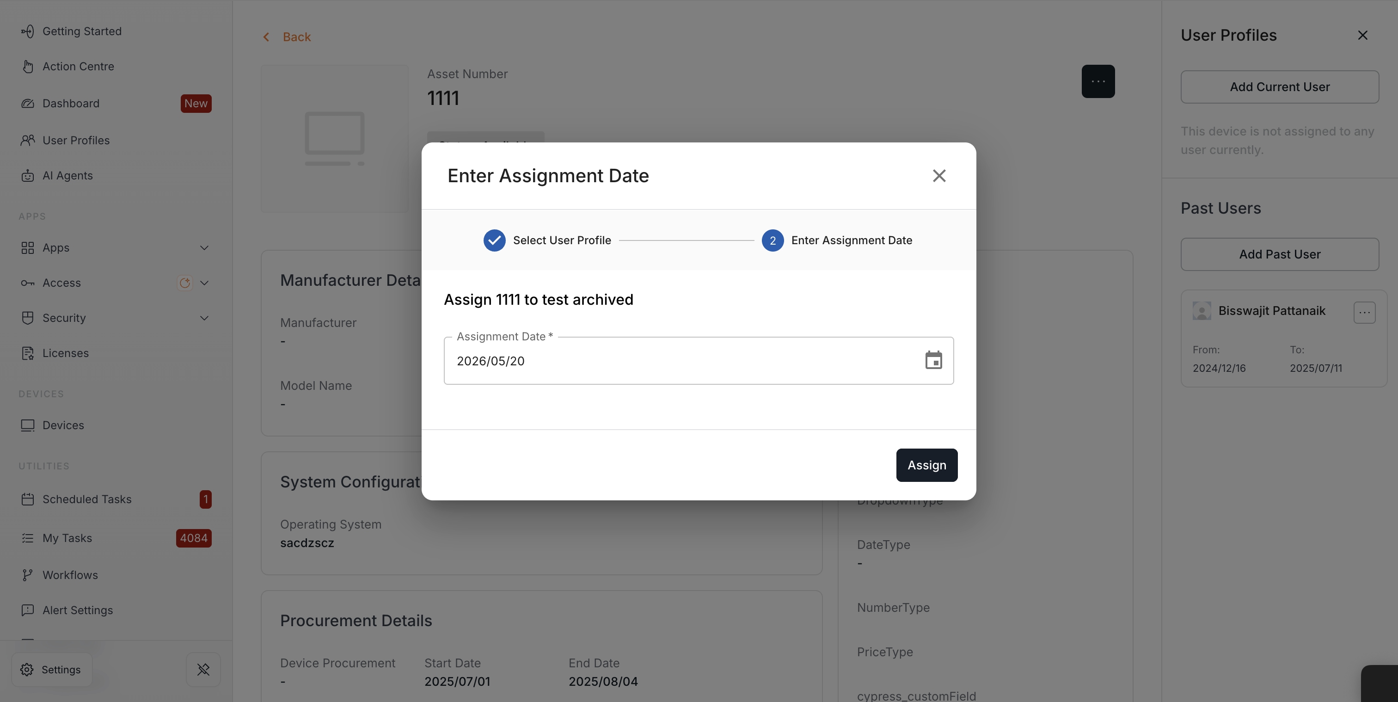Expand the Access chevron

(x=205, y=283)
